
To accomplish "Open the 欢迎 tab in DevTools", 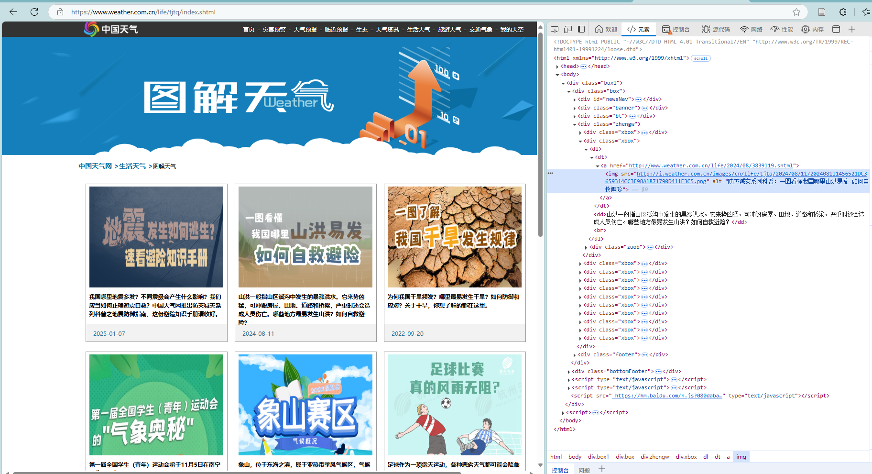I will click(x=606, y=29).
